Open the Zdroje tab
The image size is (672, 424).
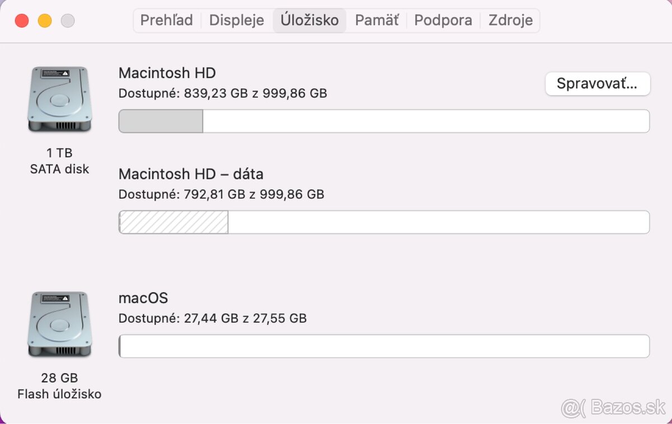tap(510, 20)
